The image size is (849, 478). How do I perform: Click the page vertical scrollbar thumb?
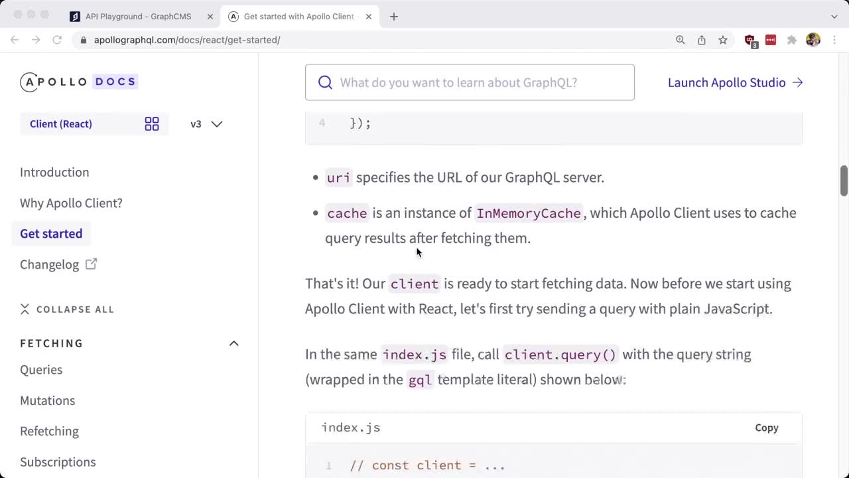[844, 179]
